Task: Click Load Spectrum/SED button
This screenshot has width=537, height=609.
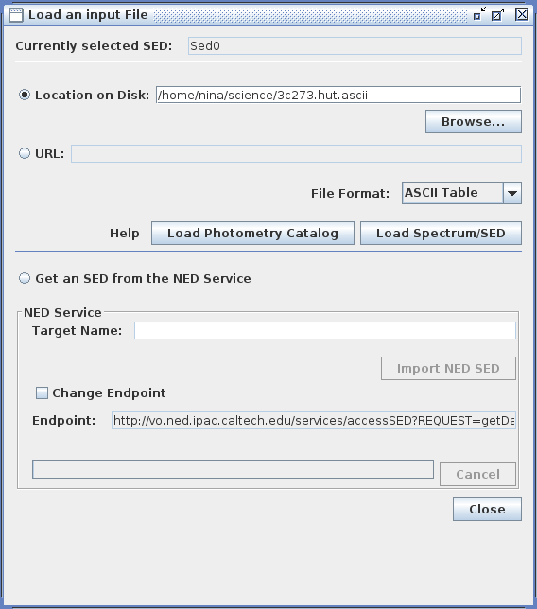Action: point(441,233)
